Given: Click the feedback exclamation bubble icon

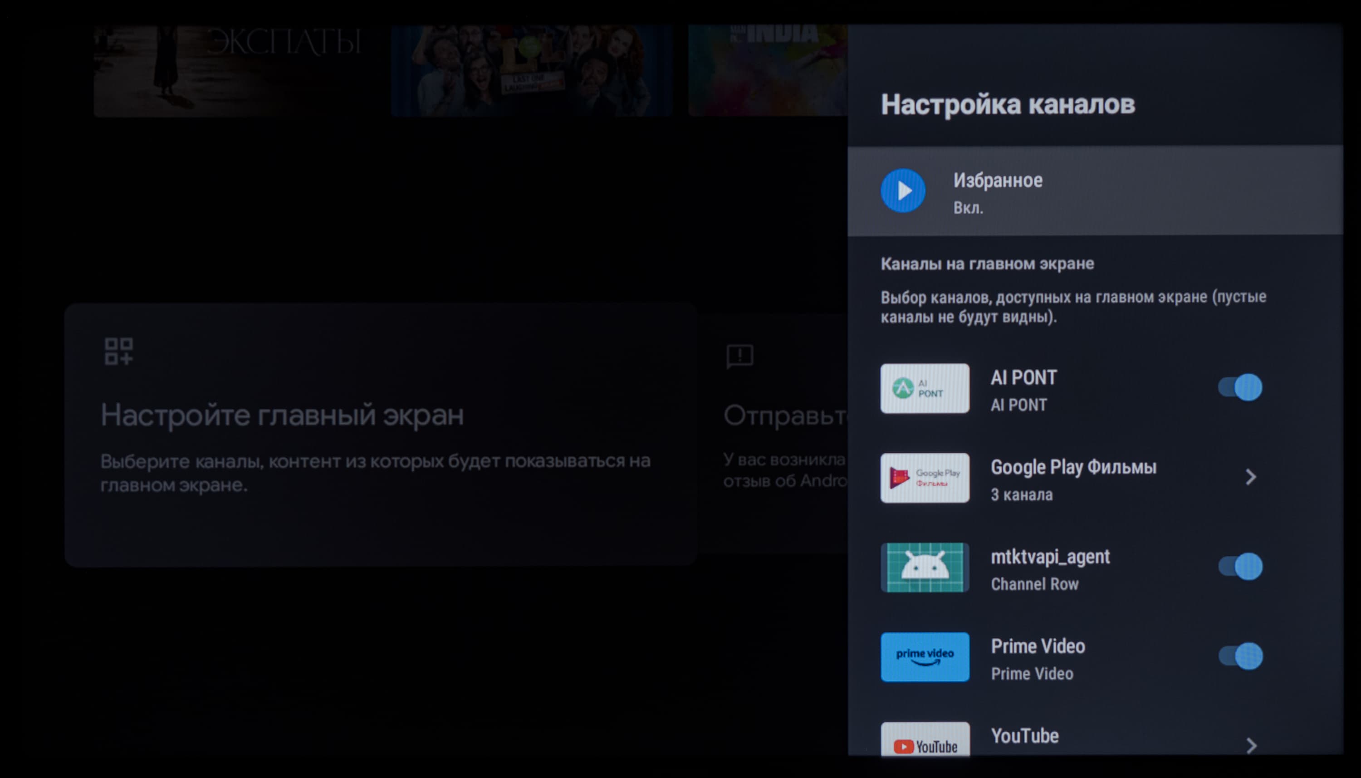Looking at the screenshot, I should (739, 357).
